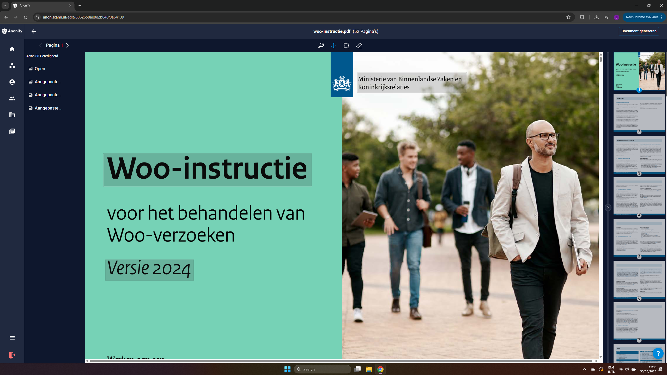Select the first 'Aangepaste...' list entry
Screen dimensions: 667x375
[x=48, y=82]
